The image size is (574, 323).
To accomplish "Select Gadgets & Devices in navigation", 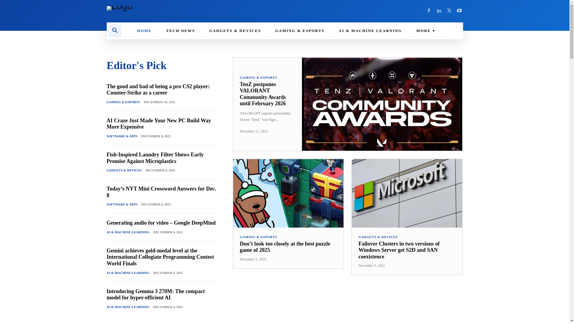I will pos(235,31).
